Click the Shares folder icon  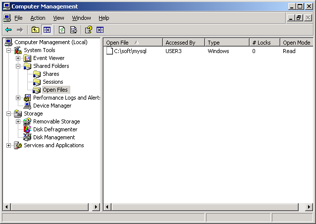(x=37, y=74)
